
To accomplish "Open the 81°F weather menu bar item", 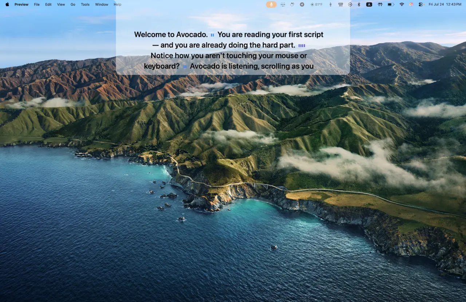I will tap(316, 4).
